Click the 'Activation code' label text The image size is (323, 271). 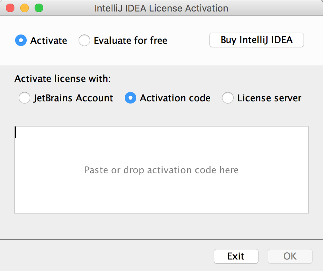tap(175, 98)
